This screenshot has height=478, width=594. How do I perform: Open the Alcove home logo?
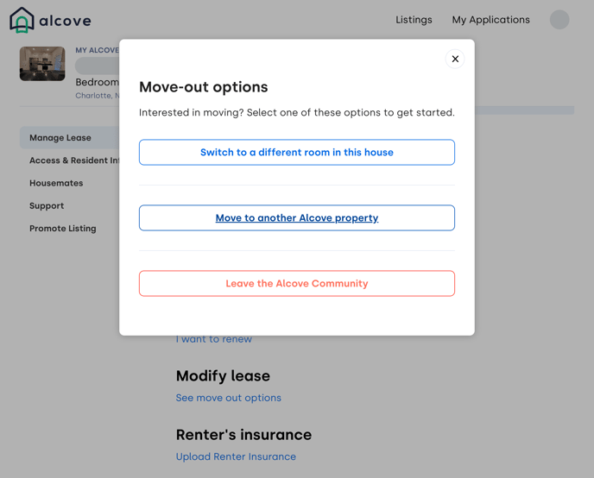50,20
